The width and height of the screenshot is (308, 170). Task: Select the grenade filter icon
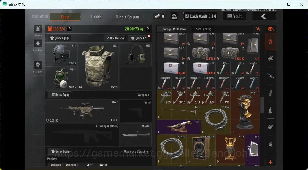(x=271, y=144)
